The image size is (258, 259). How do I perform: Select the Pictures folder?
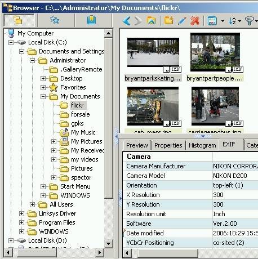(82, 168)
